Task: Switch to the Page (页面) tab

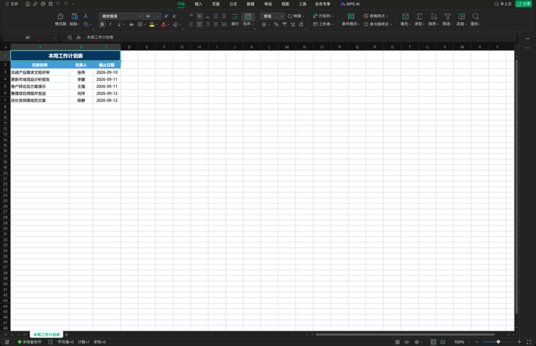Action: point(216,4)
